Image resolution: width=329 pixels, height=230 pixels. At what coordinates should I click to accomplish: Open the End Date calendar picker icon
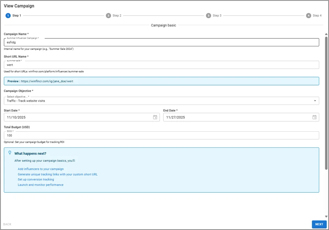click(x=314, y=117)
